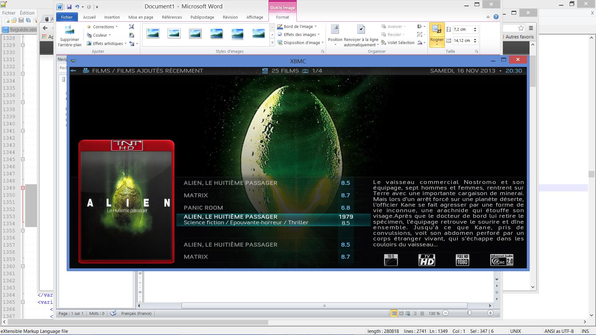Click the Reset Picture icon in Ajuster group
The image size is (596, 335).
(132, 44)
